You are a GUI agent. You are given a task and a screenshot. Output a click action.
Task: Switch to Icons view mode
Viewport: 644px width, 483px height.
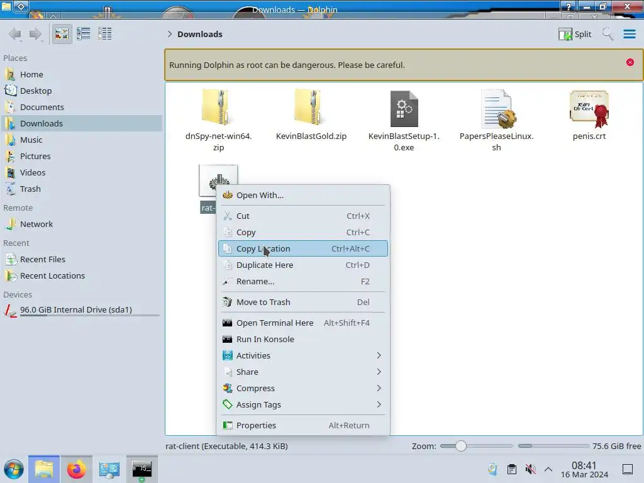tap(62, 34)
